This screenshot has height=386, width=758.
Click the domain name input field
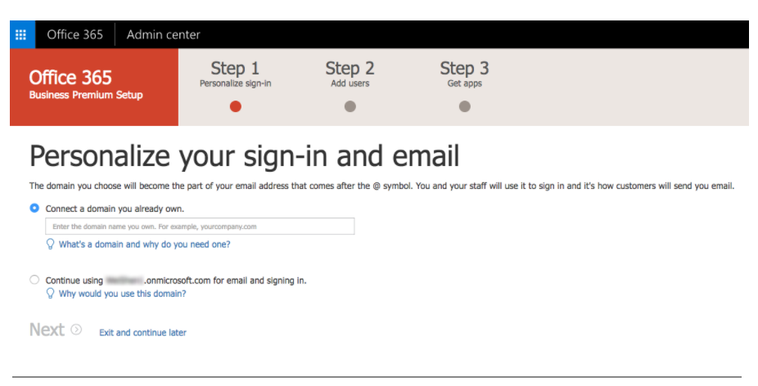point(200,226)
